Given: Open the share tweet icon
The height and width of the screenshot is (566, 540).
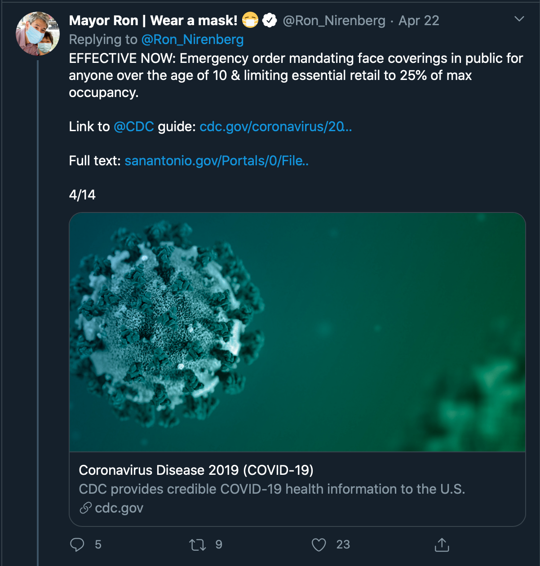Looking at the screenshot, I should coord(442,544).
